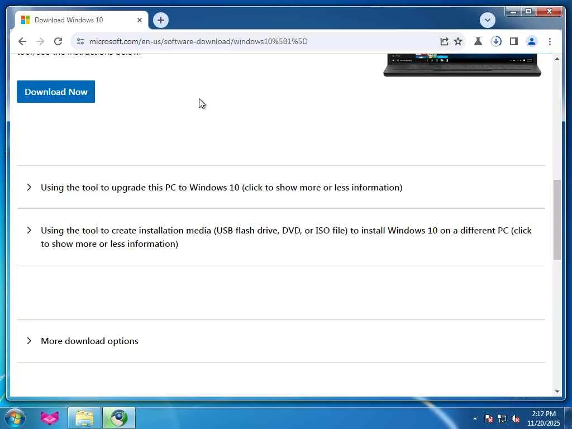Screen dimensions: 572x429
Task: Open the profile avatar icon
Action: (x=532, y=41)
